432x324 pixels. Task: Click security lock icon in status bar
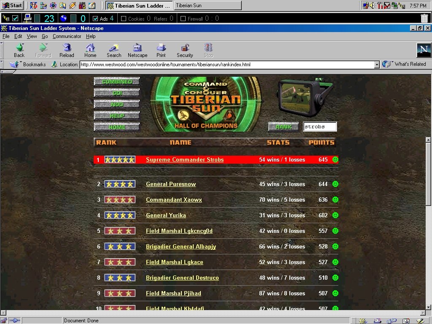click(x=4, y=321)
